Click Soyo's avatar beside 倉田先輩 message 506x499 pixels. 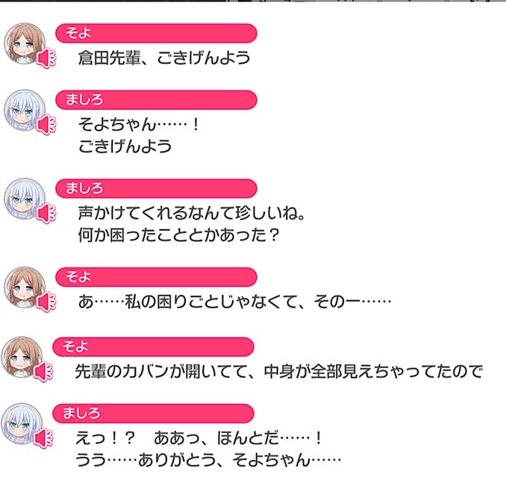24,43
